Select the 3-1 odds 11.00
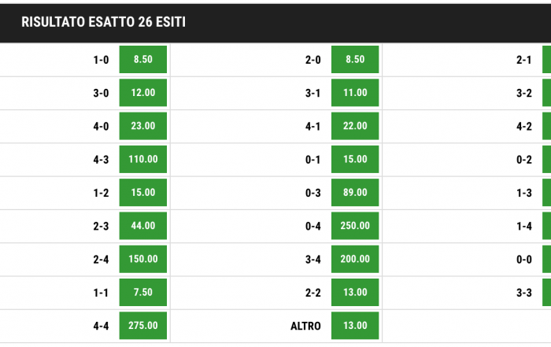The width and height of the screenshot is (551, 347). coord(355,93)
